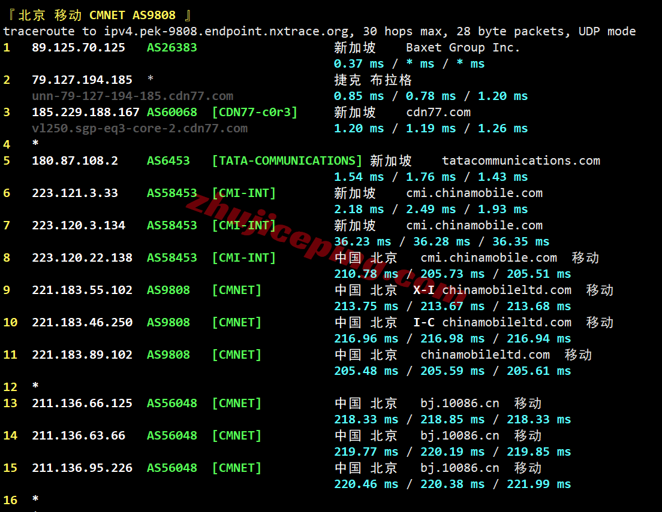Click latency value 219.77 ms

(x=366, y=452)
